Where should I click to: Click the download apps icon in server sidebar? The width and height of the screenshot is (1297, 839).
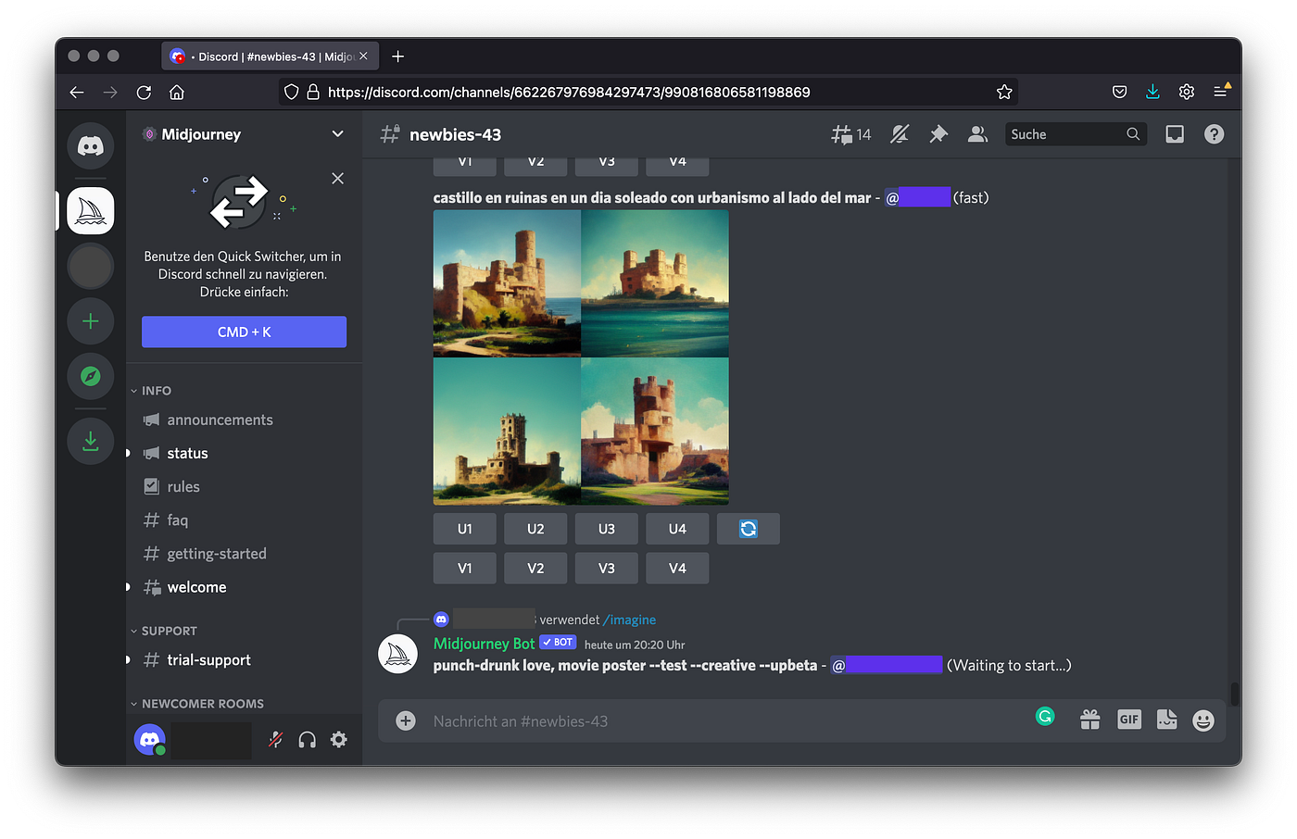pos(91,441)
